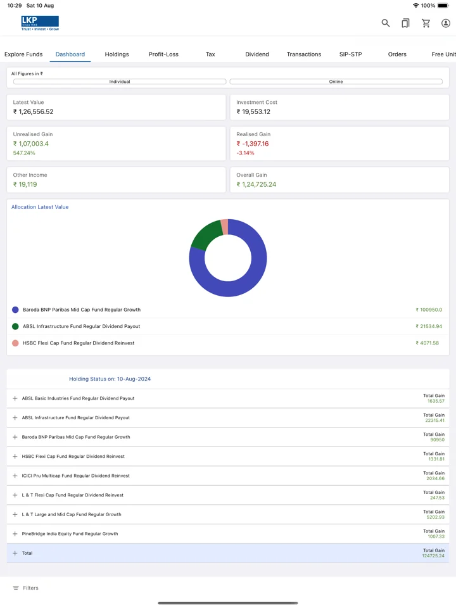This screenshot has width=456, height=608.
Task: Tap the LKP logo
Action: pyautogui.click(x=40, y=23)
